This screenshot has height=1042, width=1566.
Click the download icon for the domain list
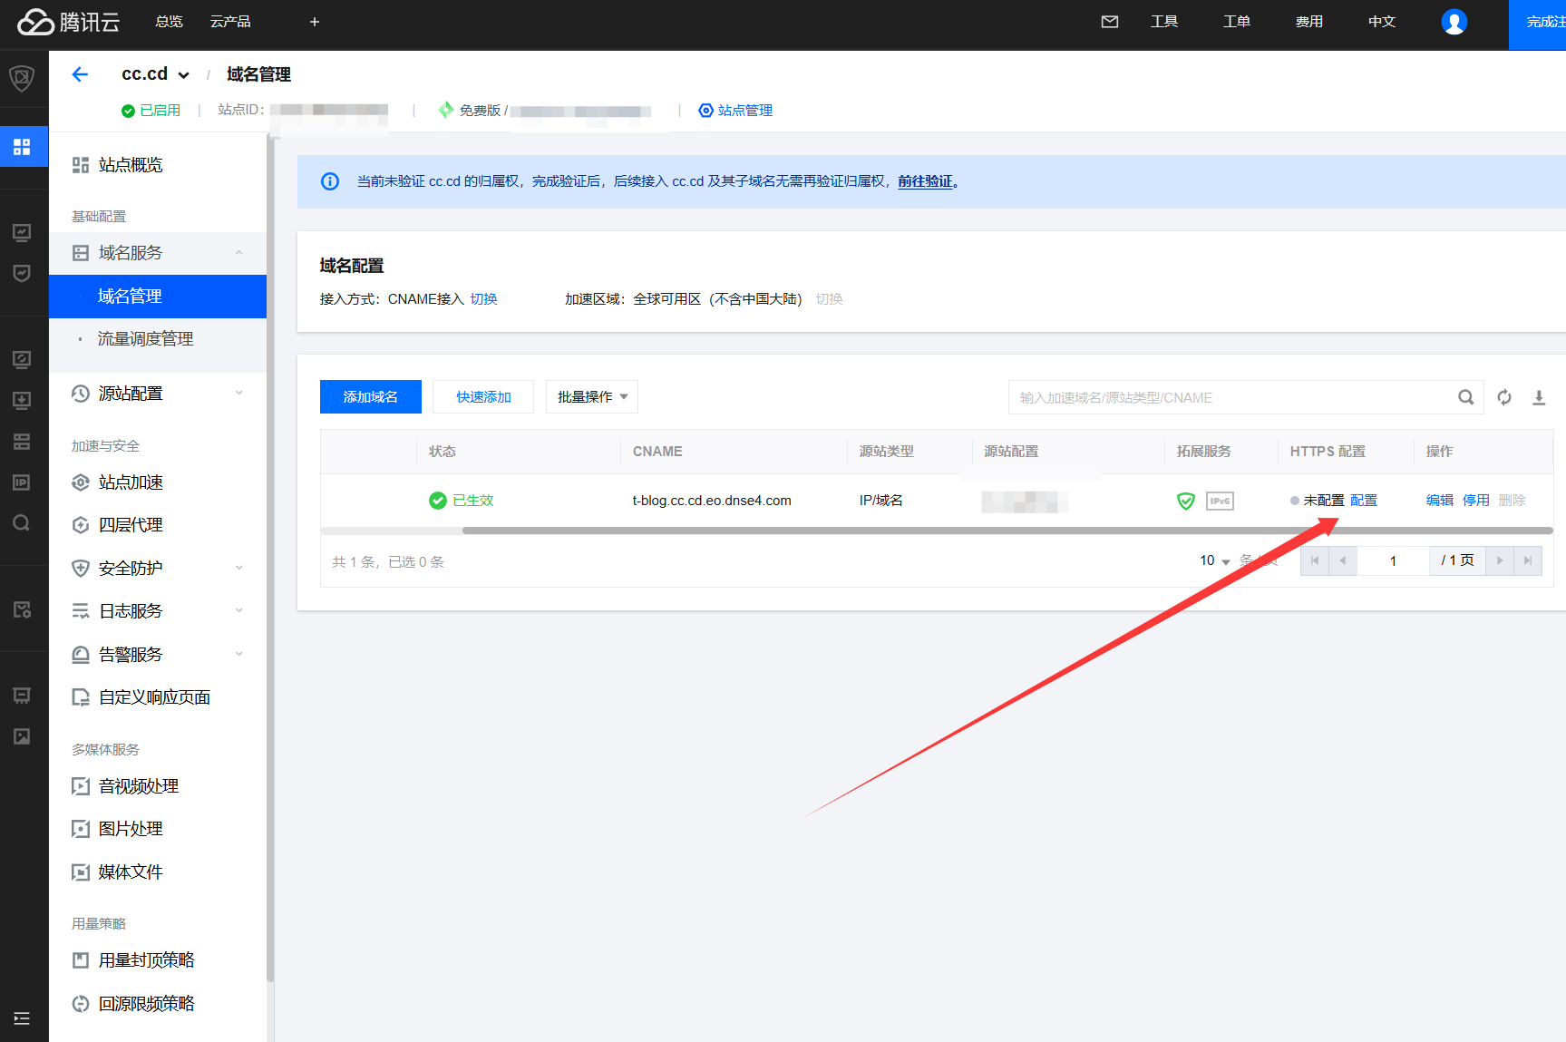click(x=1539, y=397)
